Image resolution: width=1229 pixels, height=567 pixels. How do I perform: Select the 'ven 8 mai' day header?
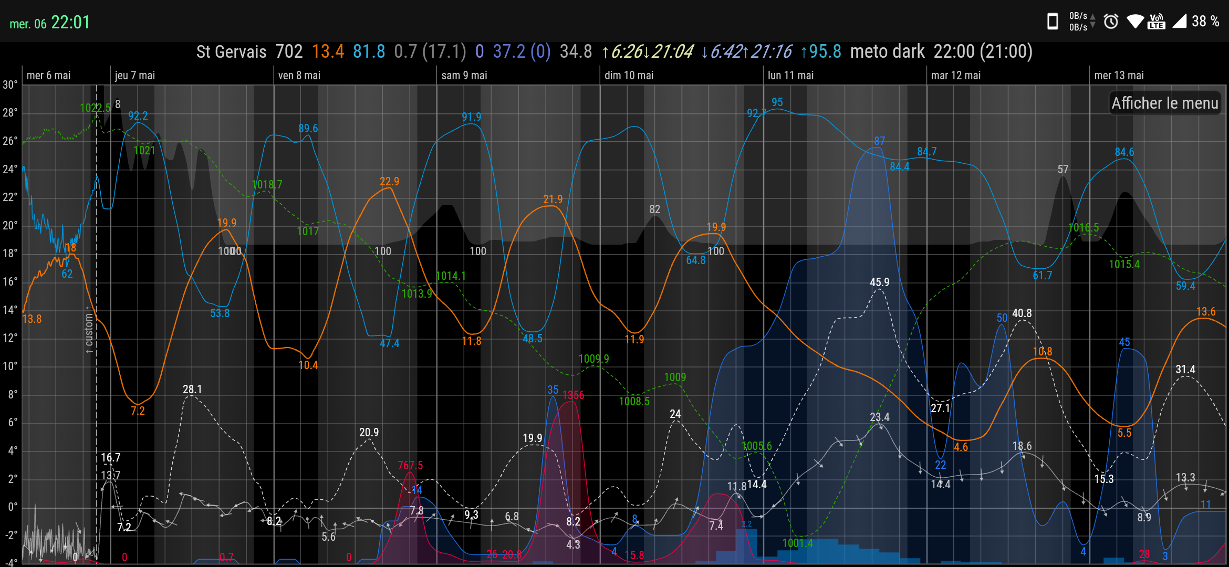click(299, 76)
